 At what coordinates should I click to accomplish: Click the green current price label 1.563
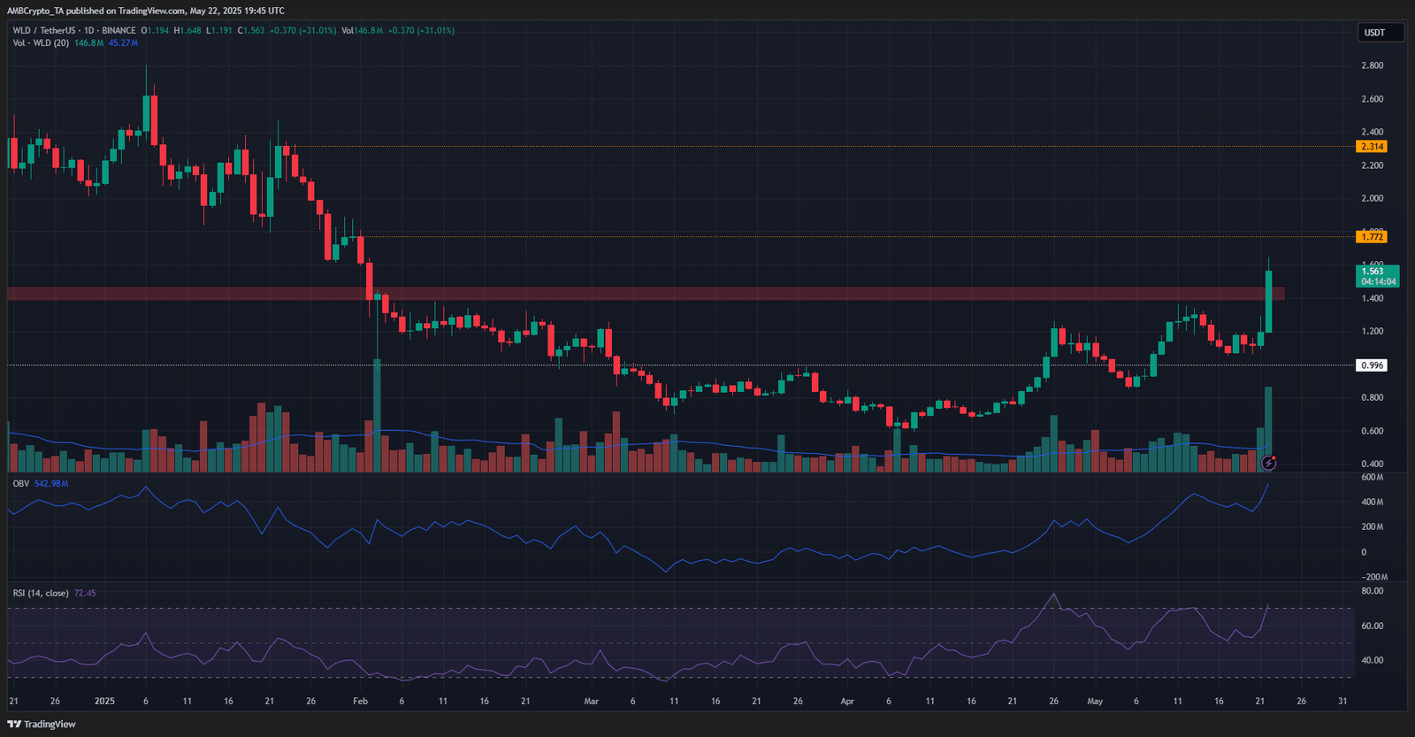pos(1378,276)
